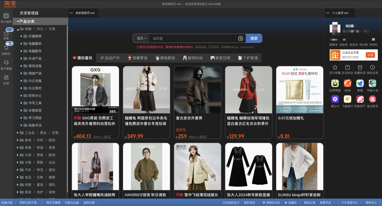Switch to the 个护家清 tab

[x=248, y=58]
